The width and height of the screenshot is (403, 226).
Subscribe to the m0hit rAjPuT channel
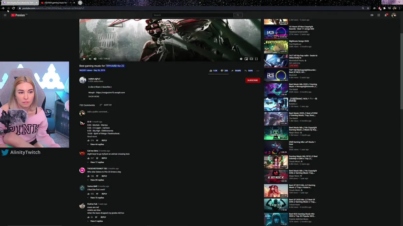[253, 80]
